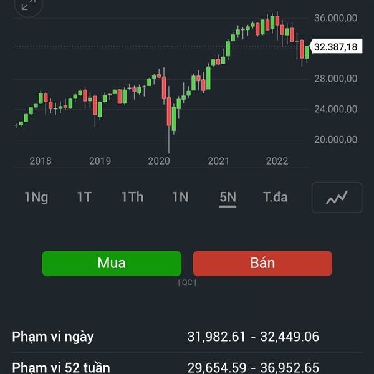The height and width of the screenshot is (374, 374).
Task: Tap the 32.387,18 current price tag
Action: point(336,46)
